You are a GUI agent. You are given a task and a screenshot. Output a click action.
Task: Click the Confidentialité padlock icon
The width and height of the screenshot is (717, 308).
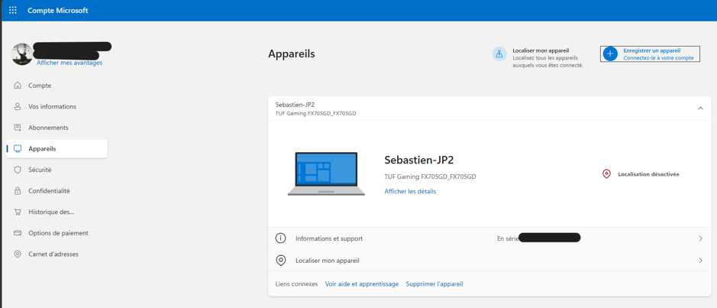(18, 191)
